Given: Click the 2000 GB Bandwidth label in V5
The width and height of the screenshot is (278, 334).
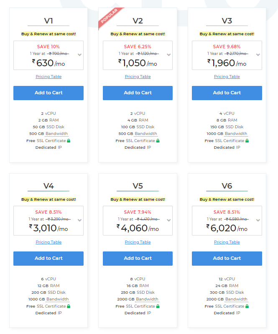Looking at the screenshot, I should click(x=138, y=299).
